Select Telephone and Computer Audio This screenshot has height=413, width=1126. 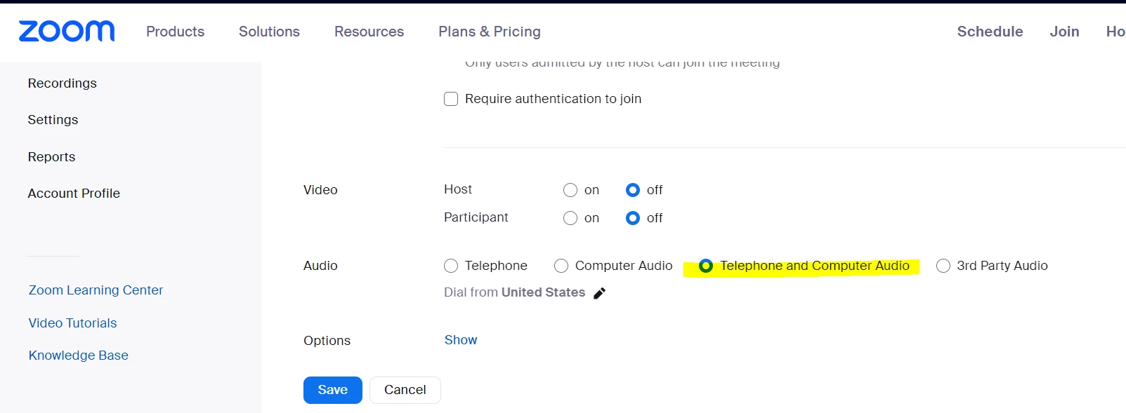coord(706,266)
